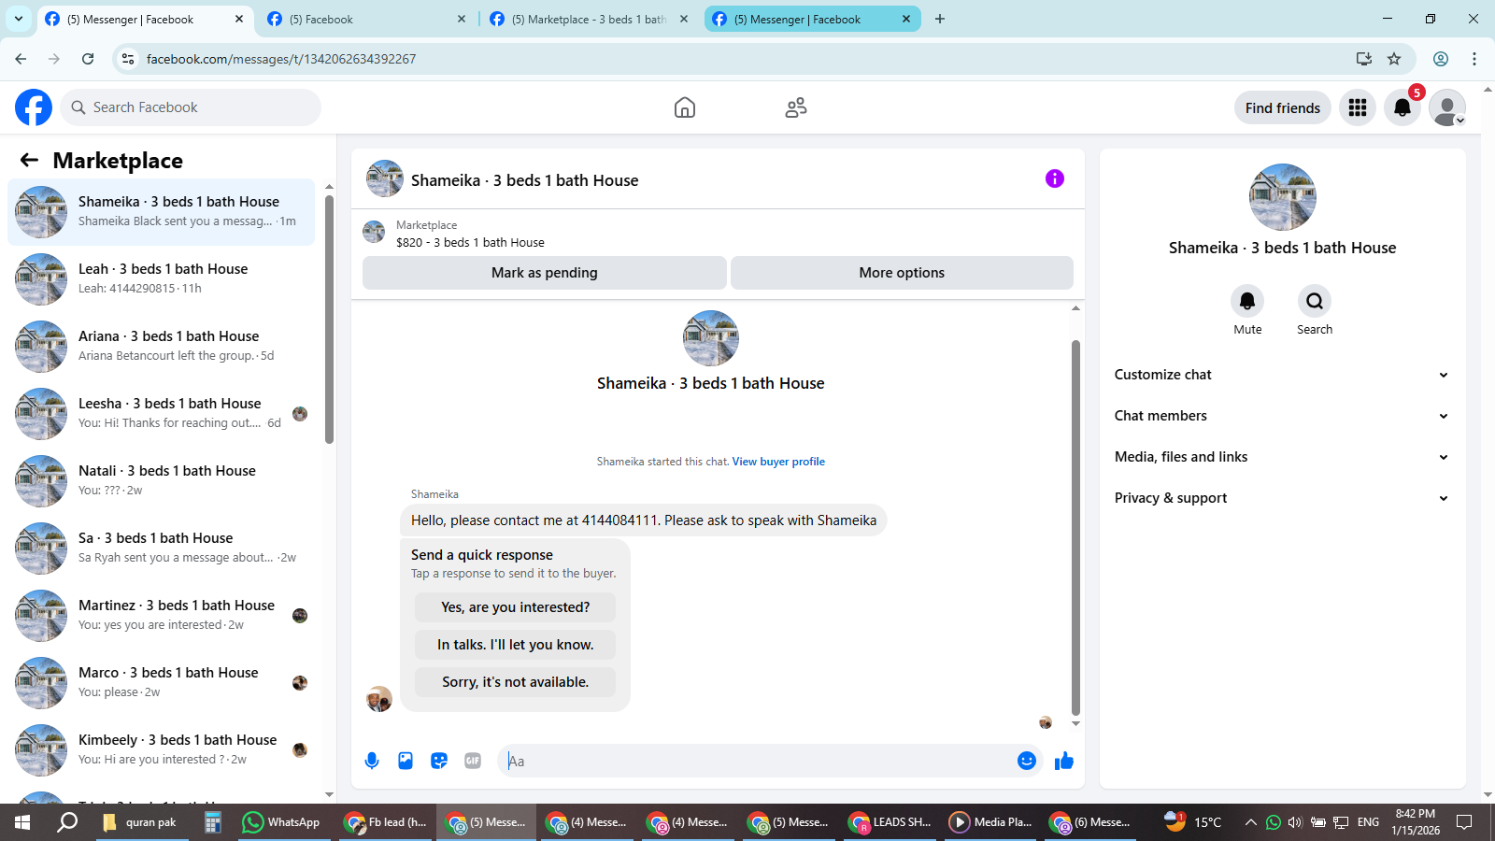Open the Natali 3 beds 1 bath conversation

(161, 481)
